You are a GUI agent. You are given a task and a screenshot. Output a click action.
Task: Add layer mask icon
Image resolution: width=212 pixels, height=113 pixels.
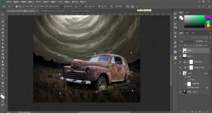[192, 112]
